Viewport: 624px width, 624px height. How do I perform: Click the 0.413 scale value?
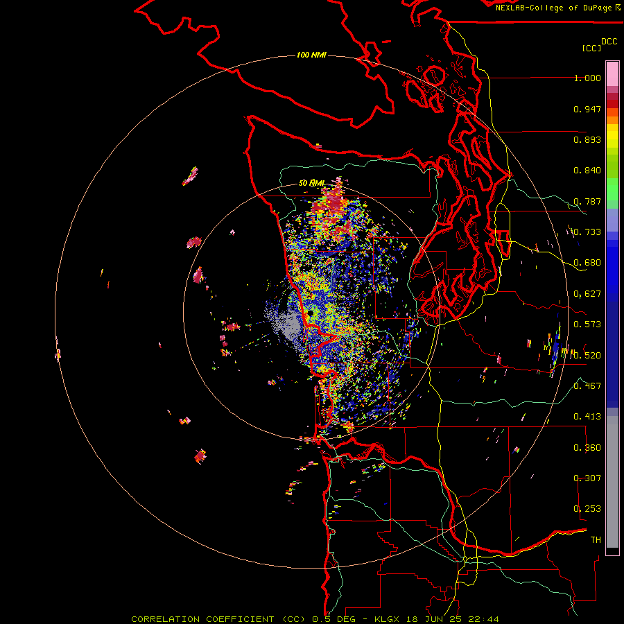[587, 417]
